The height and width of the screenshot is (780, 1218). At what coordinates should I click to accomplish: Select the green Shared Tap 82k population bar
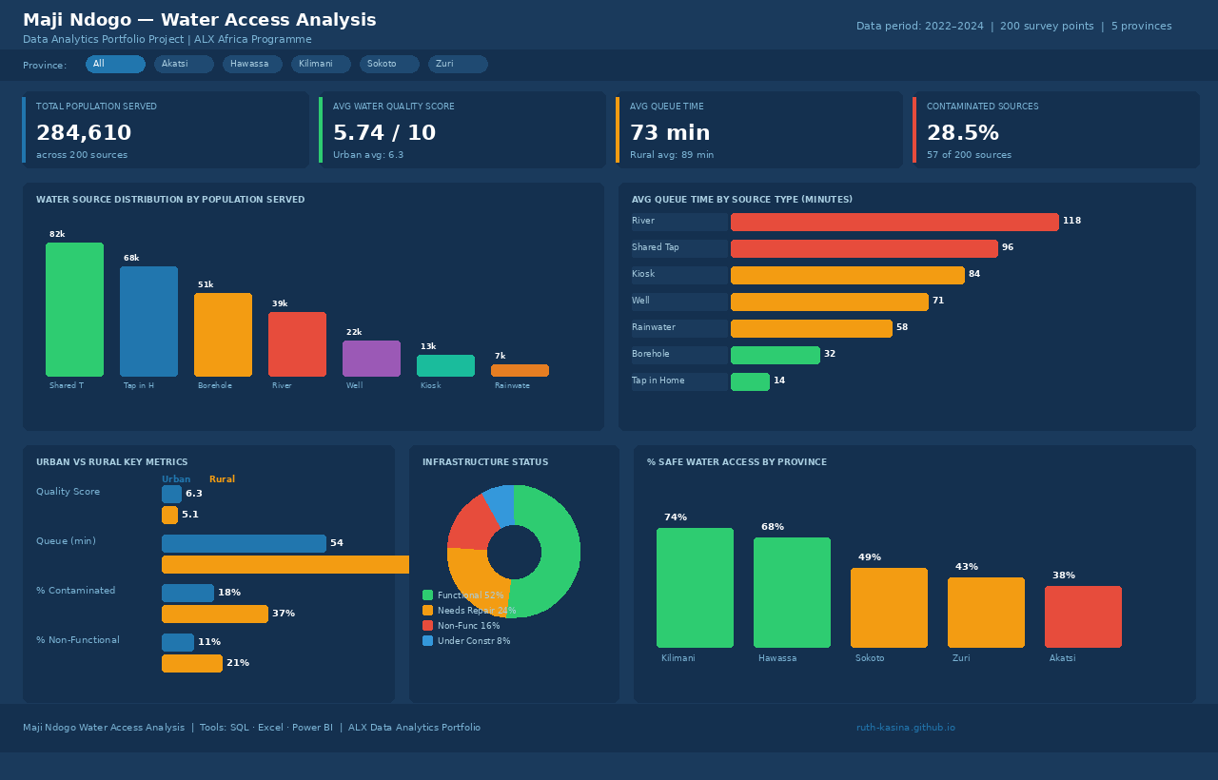[74, 309]
